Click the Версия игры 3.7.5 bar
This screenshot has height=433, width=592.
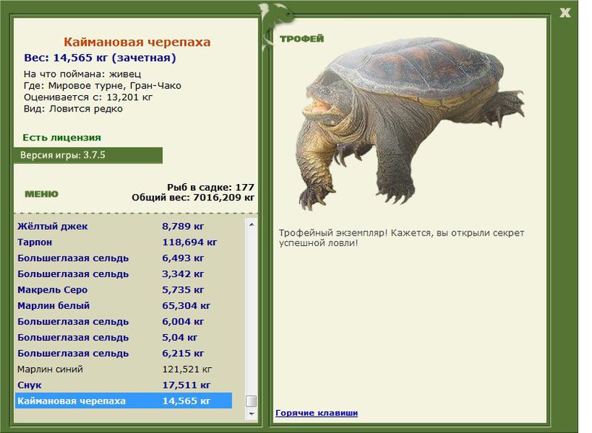pyautogui.click(x=88, y=155)
